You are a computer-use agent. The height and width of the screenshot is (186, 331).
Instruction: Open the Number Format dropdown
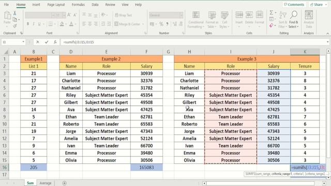click(181, 15)
